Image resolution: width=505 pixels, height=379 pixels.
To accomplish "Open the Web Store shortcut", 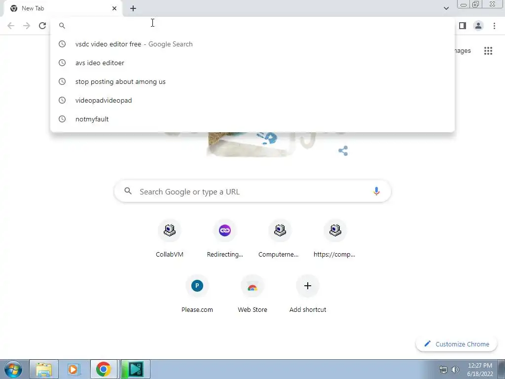I will (x=252, y=294).
